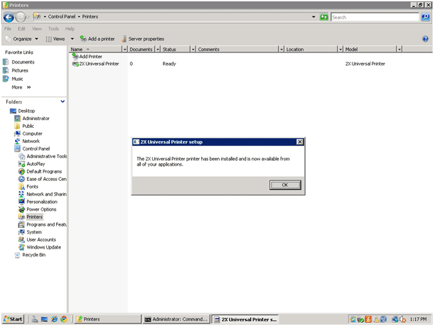The height and width of the screenshot is (326, 434).
Task: Launch Internet Explorer from the quick launch bar
Action: click(x=54, y=319)
